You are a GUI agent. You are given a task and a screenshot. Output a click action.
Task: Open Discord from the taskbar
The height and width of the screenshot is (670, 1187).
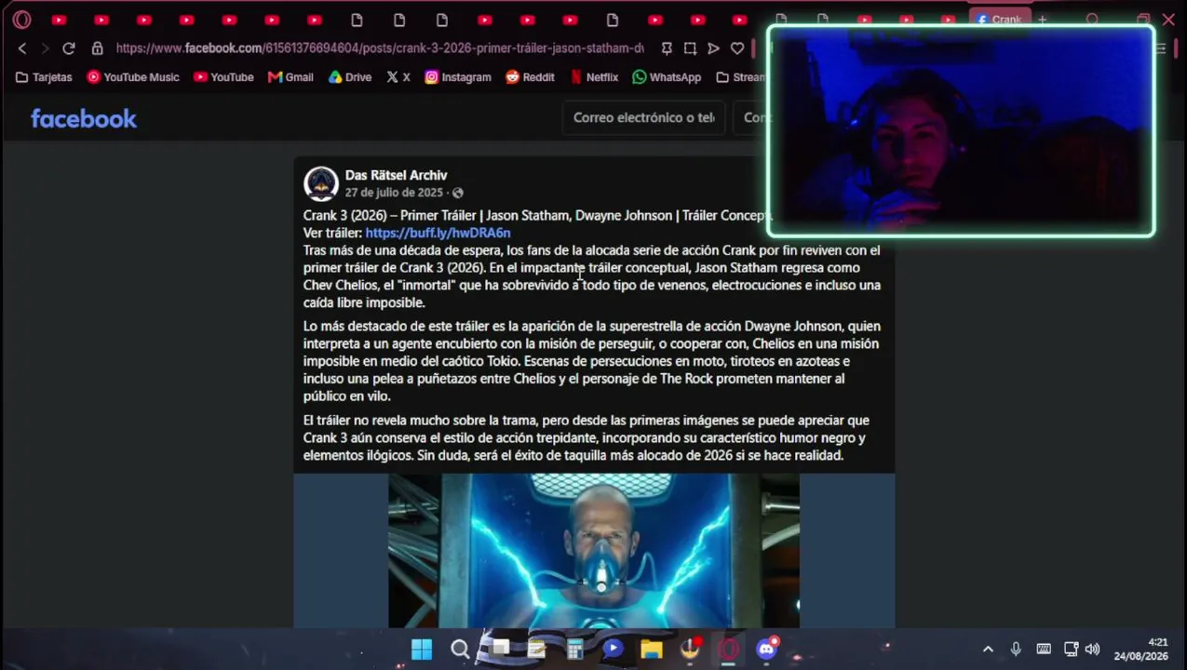[x=766, y=649]
